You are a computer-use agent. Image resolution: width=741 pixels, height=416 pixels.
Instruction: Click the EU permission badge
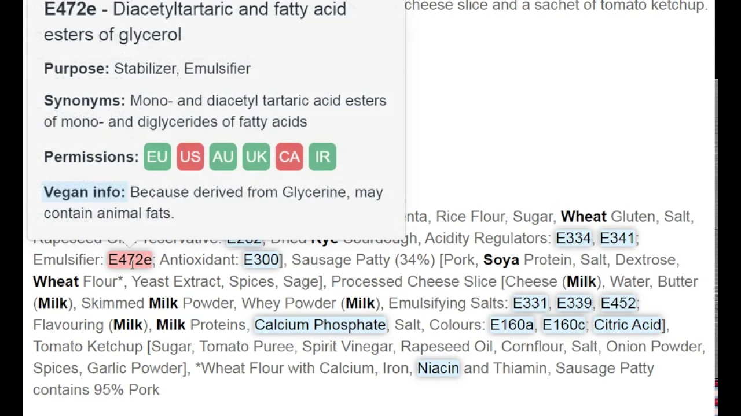point(157,157)
